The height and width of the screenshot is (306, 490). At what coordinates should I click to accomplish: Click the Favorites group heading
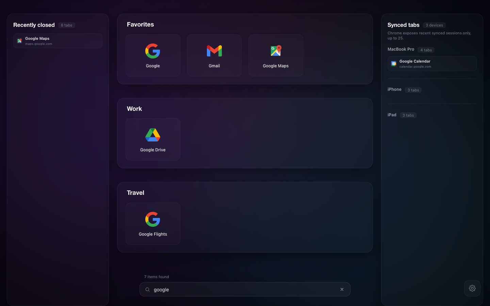pos(140,24)
